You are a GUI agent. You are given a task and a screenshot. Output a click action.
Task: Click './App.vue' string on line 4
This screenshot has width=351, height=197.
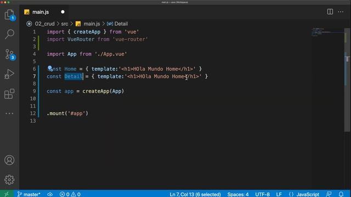(111, 54)
